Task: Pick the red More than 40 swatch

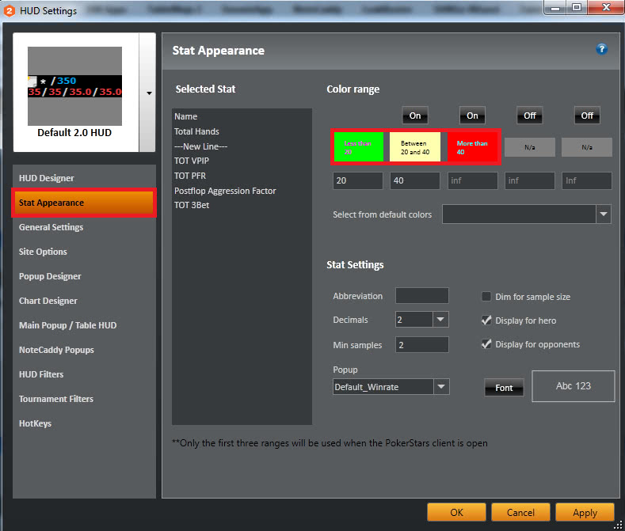Action: point(473,147)
